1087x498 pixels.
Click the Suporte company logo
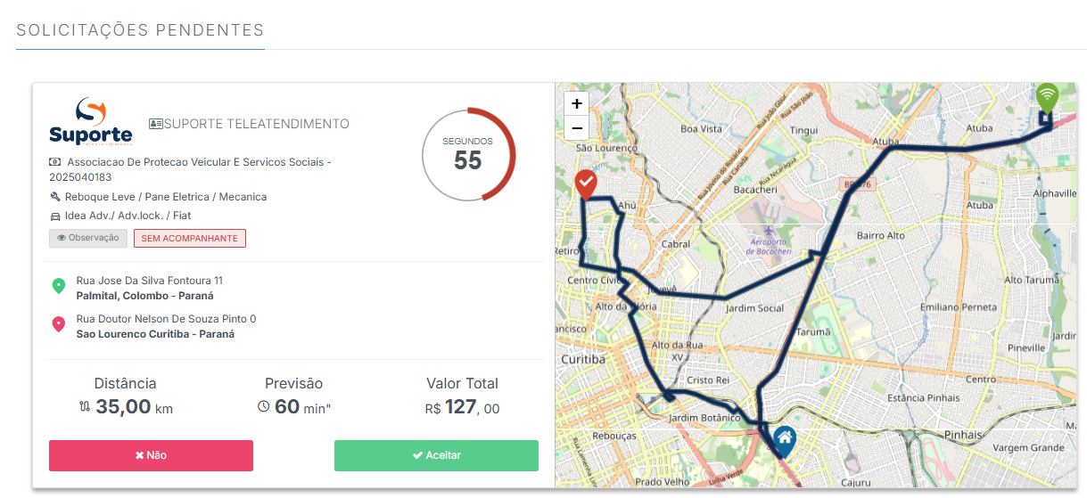point(91,122)
